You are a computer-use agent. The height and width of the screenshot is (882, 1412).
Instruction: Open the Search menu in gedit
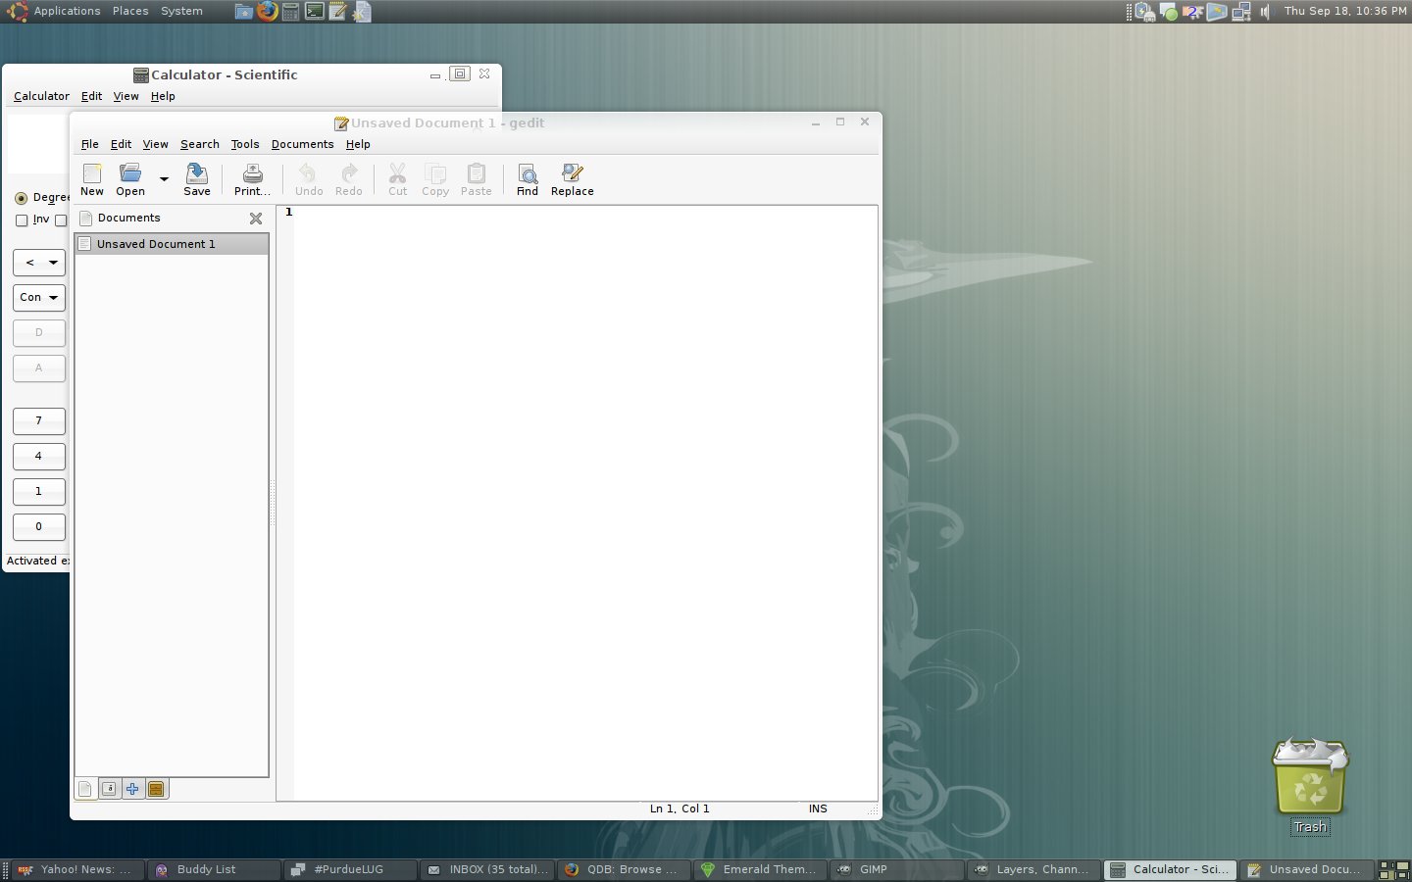coord(200,144)
